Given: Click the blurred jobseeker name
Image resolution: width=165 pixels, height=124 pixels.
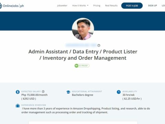Looking at the screenshot, I should pyautogui.click(x=81, y=45).
